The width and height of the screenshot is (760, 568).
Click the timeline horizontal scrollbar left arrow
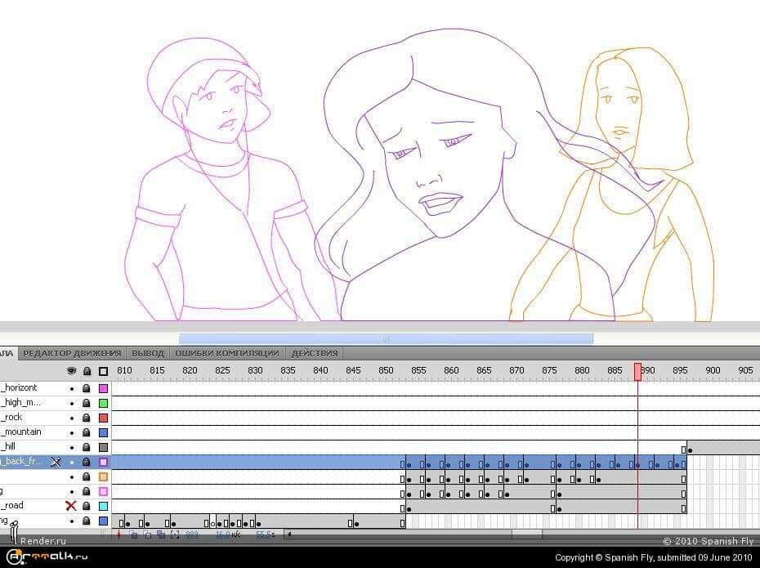click(288, 534)
